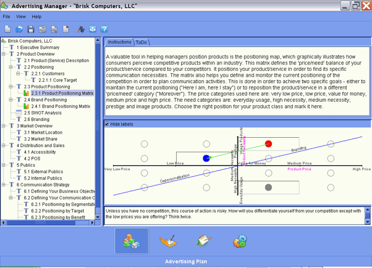
Task: Select the red dot in the matrix
Action: (x=269, y=144)
